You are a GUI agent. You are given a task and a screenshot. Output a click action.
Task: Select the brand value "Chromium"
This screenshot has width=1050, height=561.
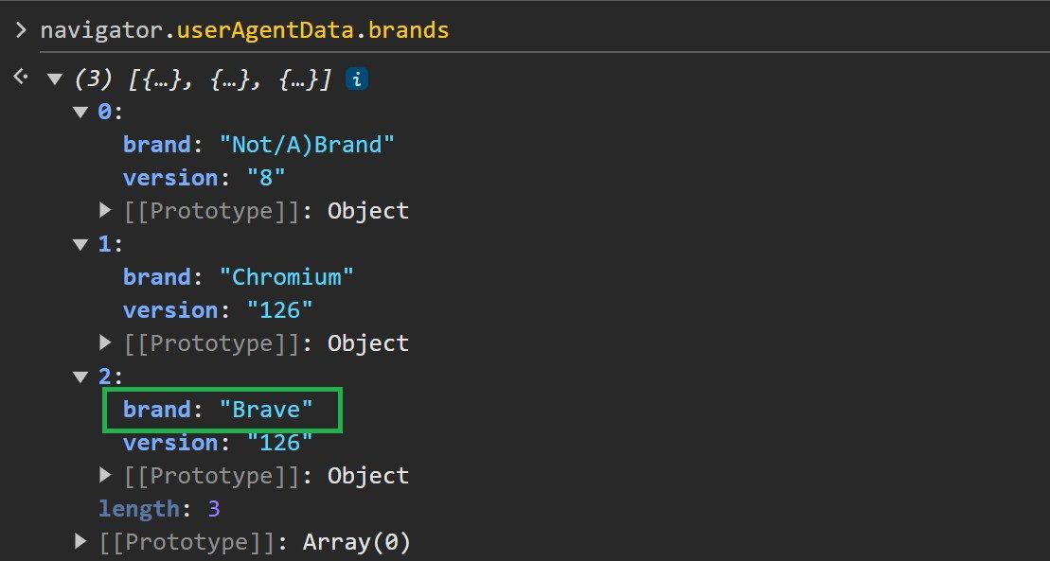tap(286, 277)
